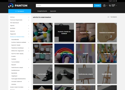Open the Gyurma, Gipsz, Agyag rainbow tile
Viewport: 125px width, 90px height.
pos(64,53)
